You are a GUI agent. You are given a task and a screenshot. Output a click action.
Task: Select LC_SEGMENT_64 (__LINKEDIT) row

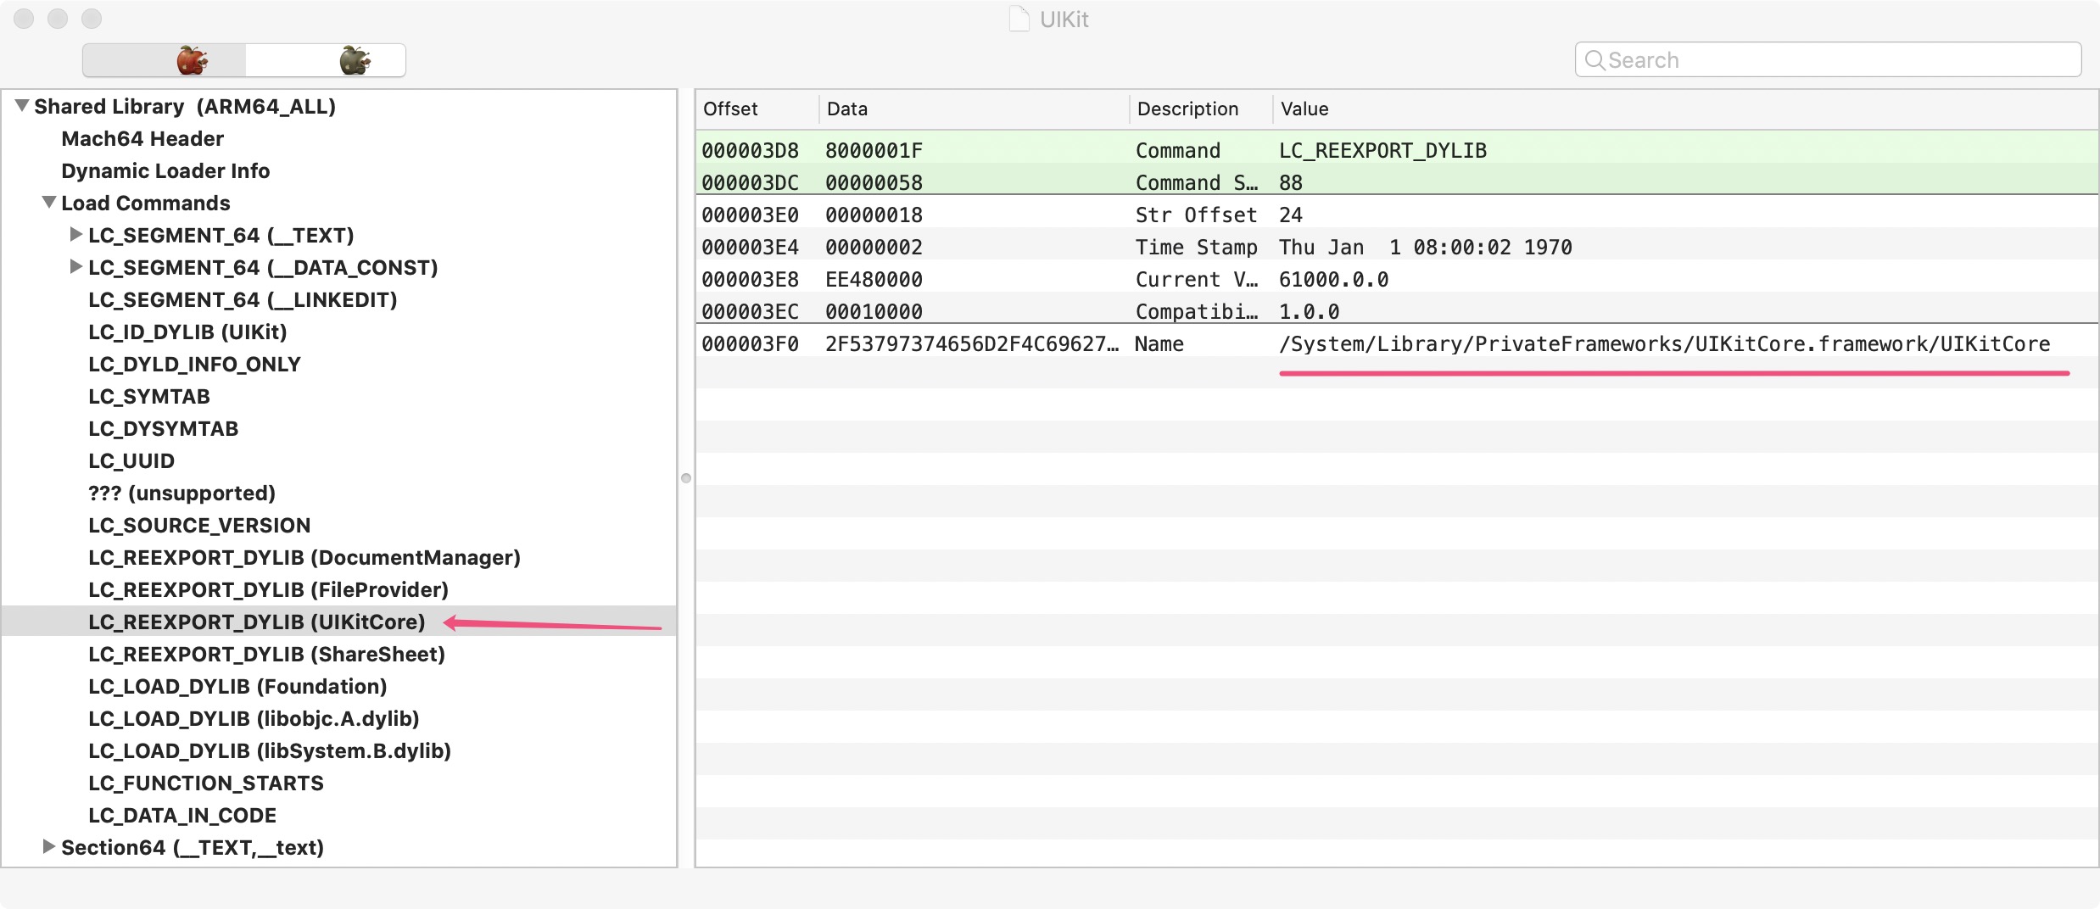(x=243, y=299)
